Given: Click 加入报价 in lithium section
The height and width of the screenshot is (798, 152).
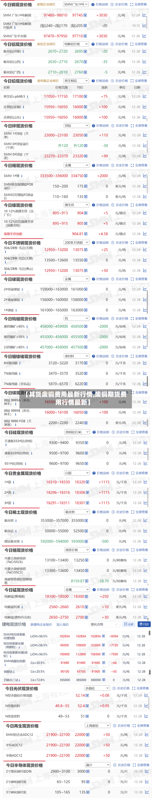Looking at the screenshot, I should (63, 624).
